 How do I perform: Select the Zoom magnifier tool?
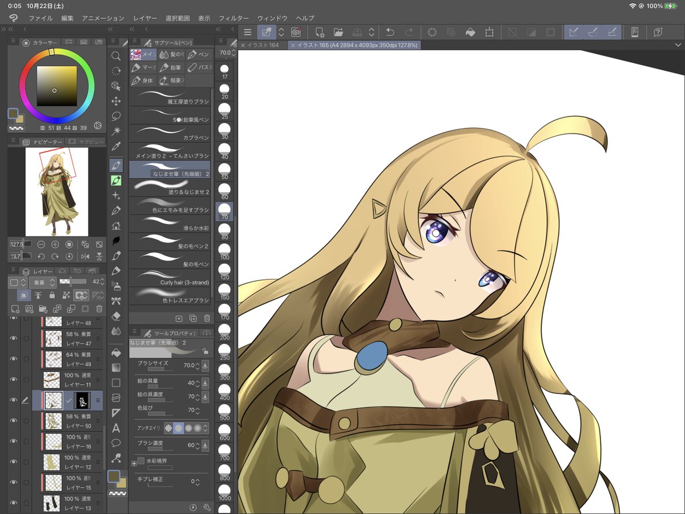(116, 56)
